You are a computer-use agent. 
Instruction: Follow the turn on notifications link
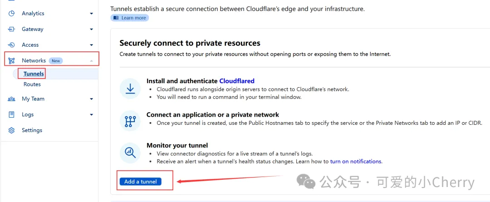tap(356, 162)
